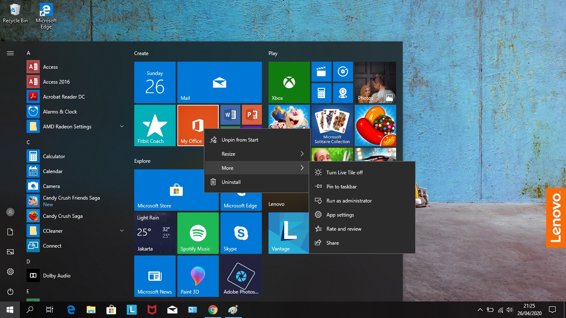Choose Uninstall from context menu
This screenshot has height=318, width=566.
click(257, 182)
